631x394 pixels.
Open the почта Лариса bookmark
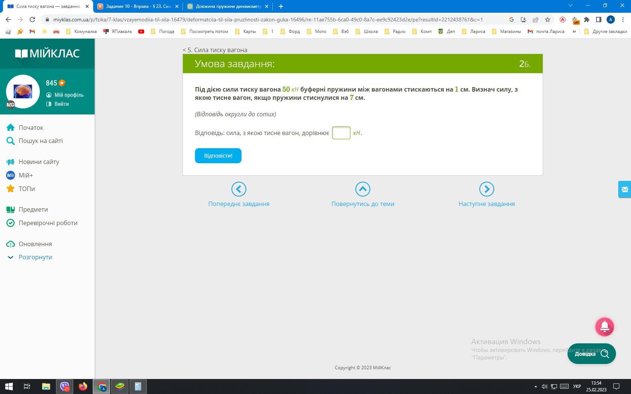tap(546, 32)
